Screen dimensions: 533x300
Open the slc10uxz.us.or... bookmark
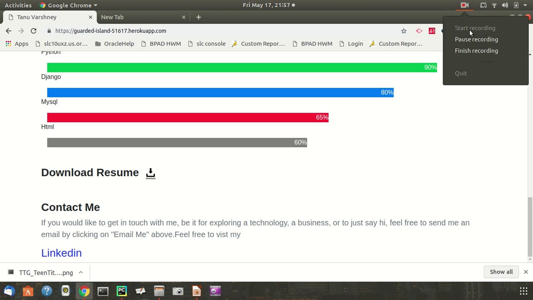[62, 43]
